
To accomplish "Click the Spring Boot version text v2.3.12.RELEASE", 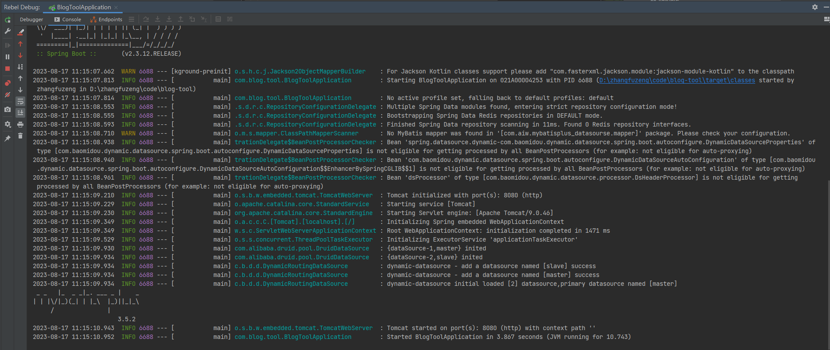I will [151, 54].
